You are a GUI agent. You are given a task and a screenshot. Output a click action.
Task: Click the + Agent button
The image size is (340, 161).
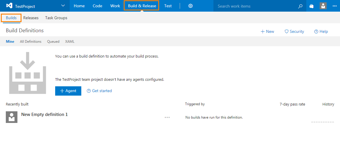coord(68,91)
